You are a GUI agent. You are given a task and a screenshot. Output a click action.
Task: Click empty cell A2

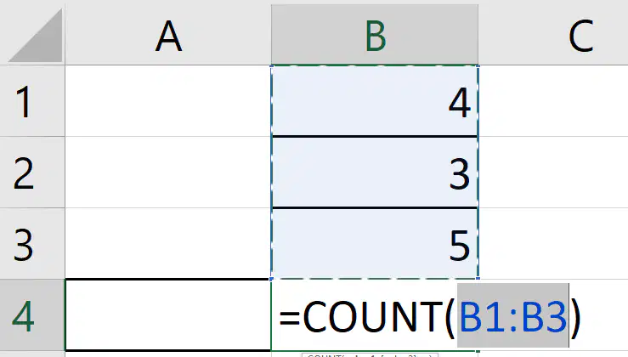click(168, 173)
